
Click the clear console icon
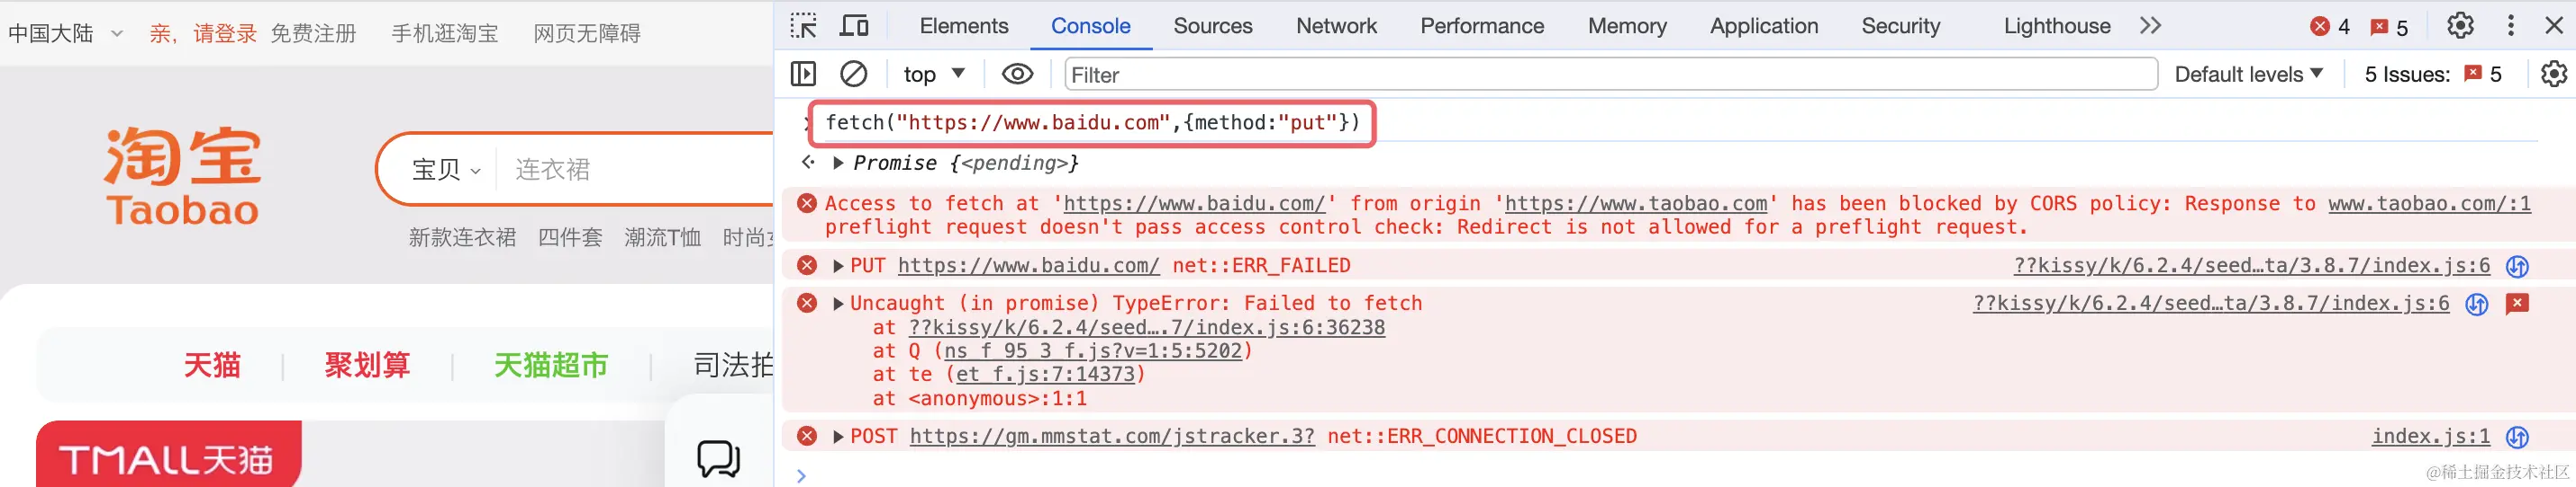[853, 74]
